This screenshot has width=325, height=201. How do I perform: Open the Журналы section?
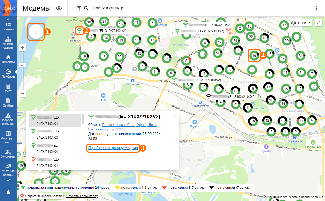tap(8, 154)
